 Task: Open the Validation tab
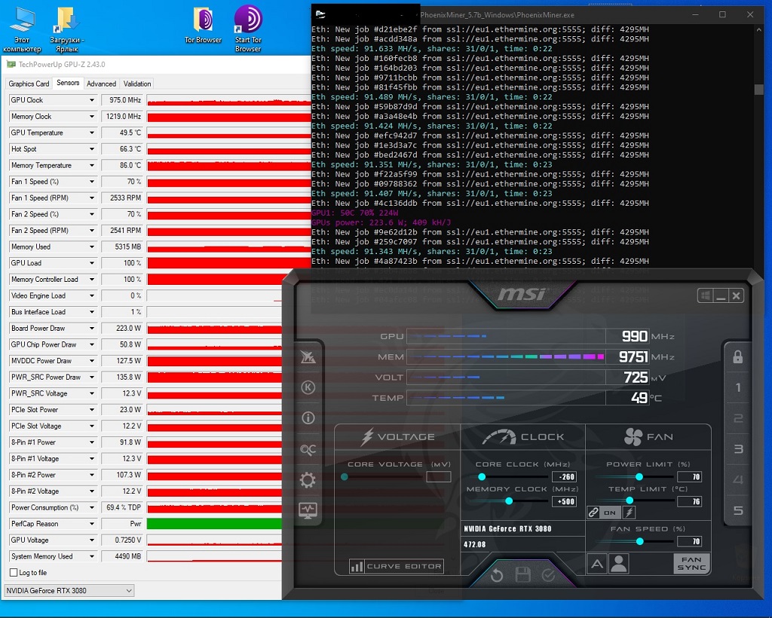(137, 84)
